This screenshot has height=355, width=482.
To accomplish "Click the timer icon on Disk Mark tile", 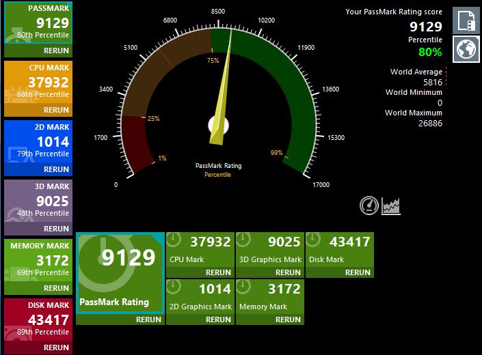I will [x=313, y=240].
